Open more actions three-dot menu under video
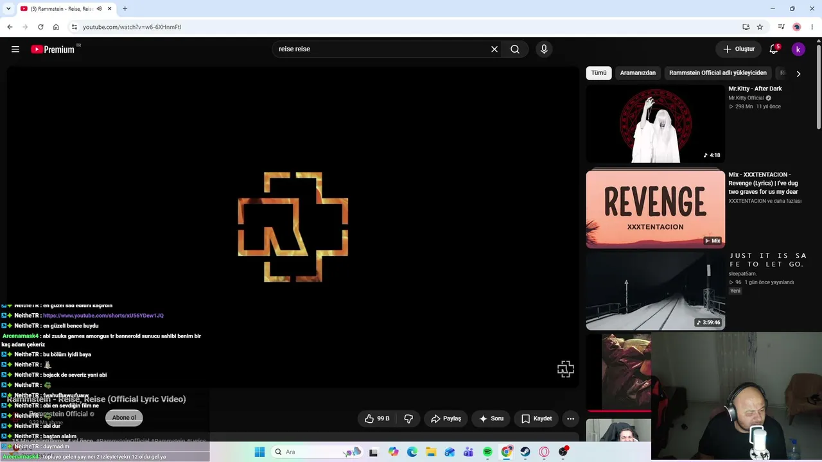This screenshot has height=462, width=822. [570, 418]
